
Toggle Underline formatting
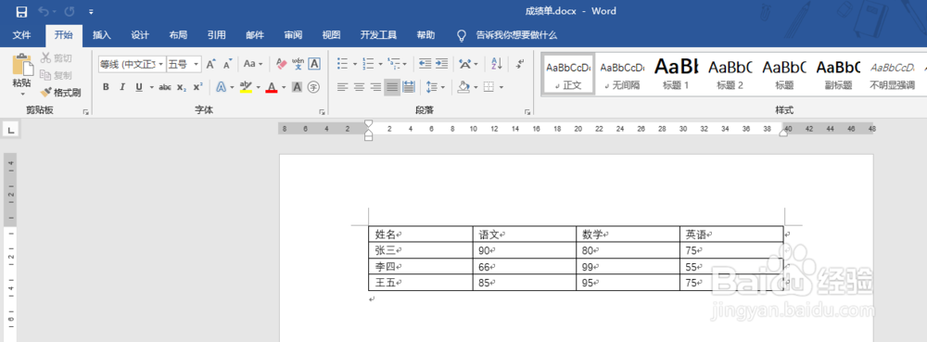point(140,87)
